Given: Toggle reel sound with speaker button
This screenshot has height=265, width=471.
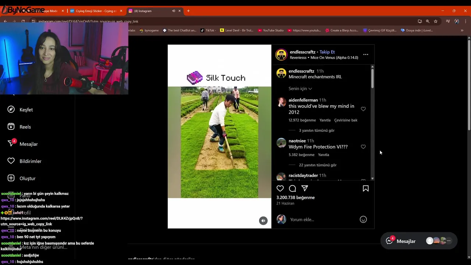Looking at the screenshot, I should [x=263, y=220].
